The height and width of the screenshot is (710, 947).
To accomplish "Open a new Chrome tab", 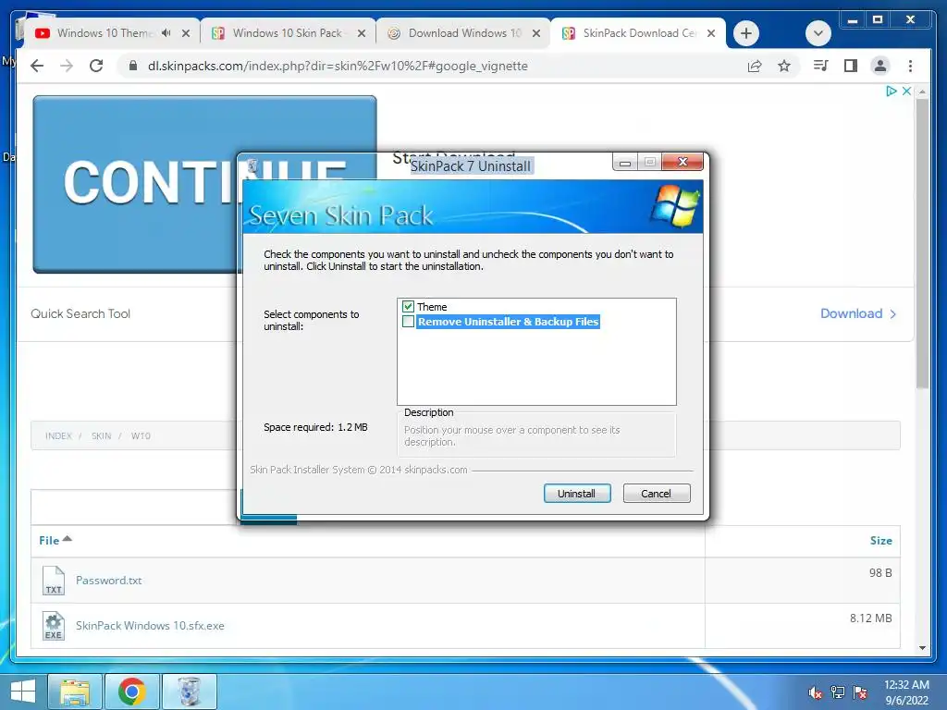I will pyautogui.click(x=746, y=33).
